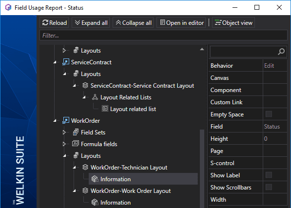Image resolution: width=291 pixels, height=208 pixels.
Task: Click Information icon under Work Order Layout
Action: click(95, 203)
